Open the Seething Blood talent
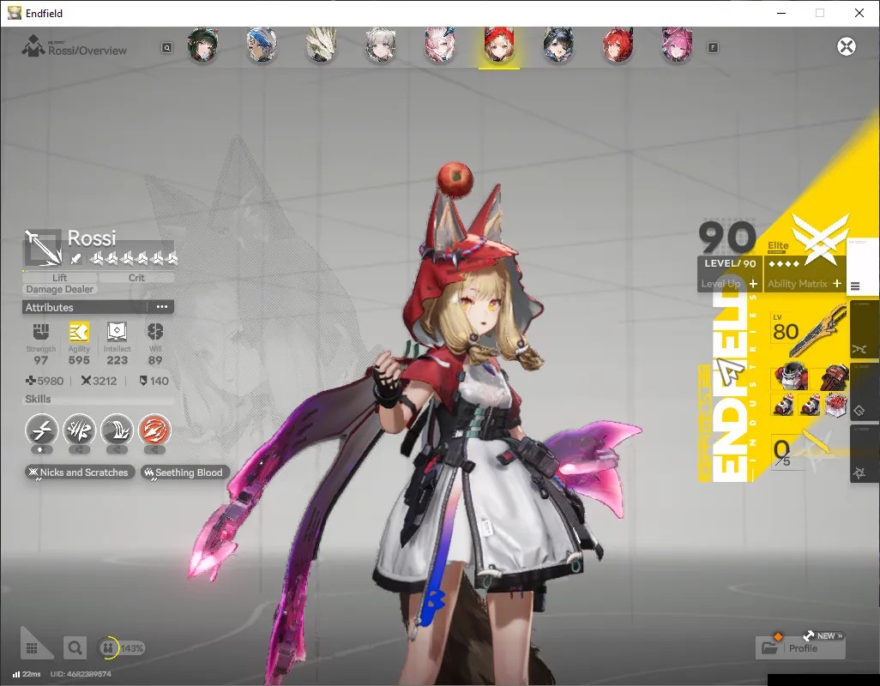 coord(184,472)
